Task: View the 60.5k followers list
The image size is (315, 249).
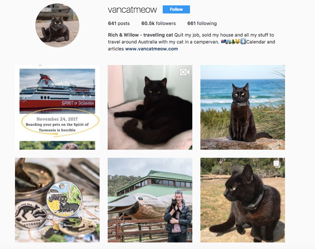Action: [158, 23]
